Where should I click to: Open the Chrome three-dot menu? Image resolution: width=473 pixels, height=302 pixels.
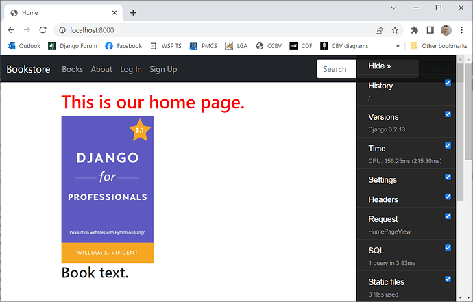(461, 30)
